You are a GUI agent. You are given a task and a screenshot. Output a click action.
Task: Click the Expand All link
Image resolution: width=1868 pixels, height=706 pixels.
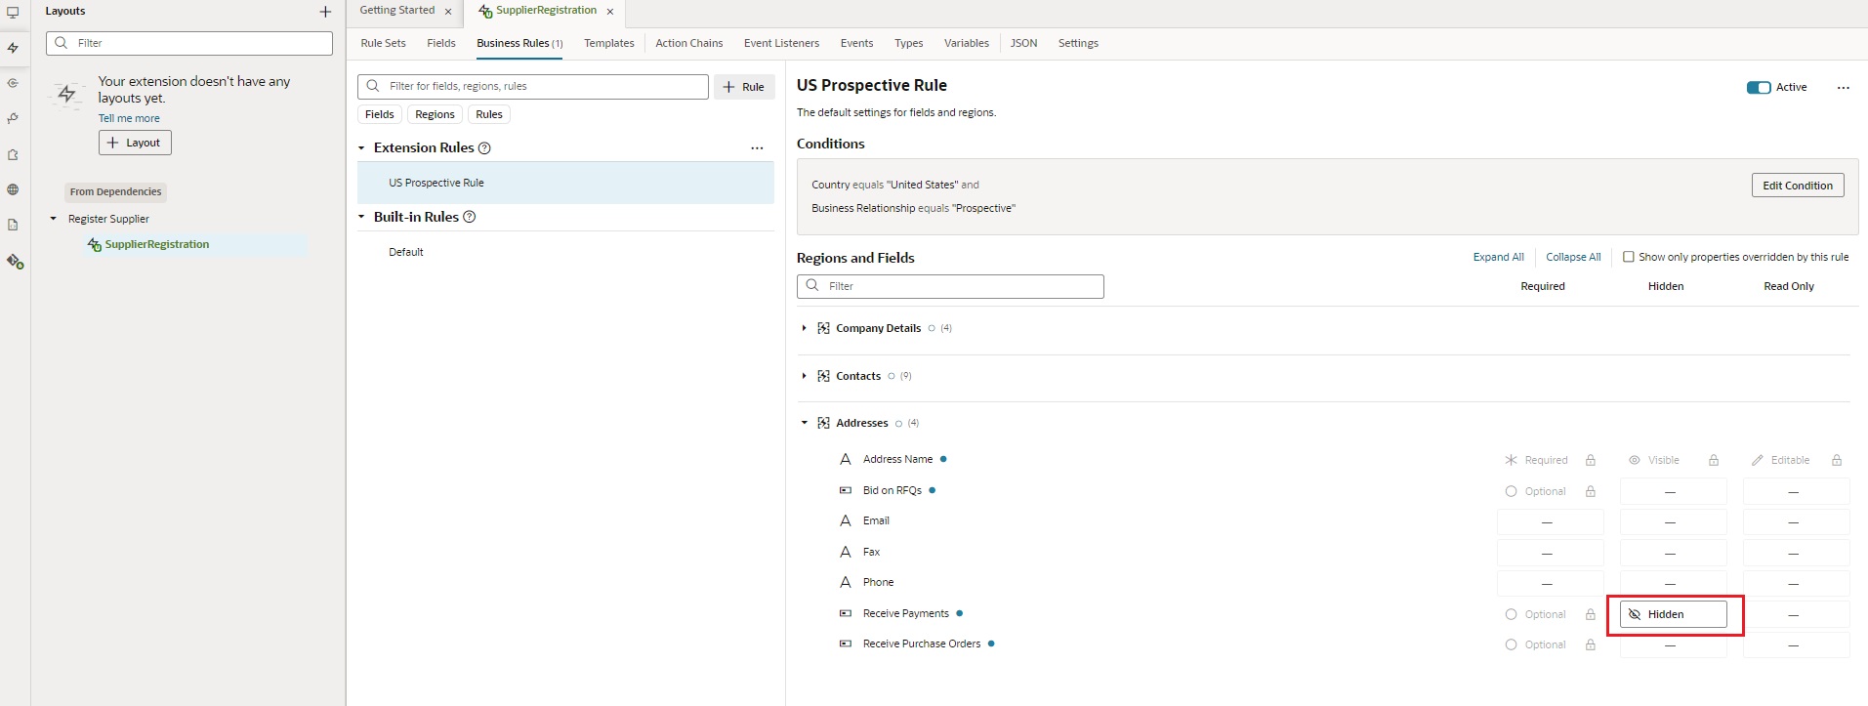point(1498,257)
